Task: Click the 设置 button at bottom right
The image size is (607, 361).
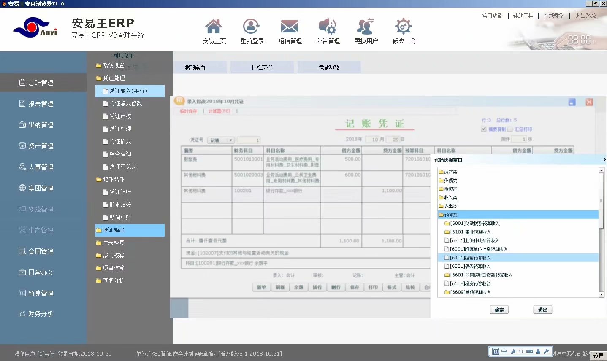Action: (x=599, y=356)
